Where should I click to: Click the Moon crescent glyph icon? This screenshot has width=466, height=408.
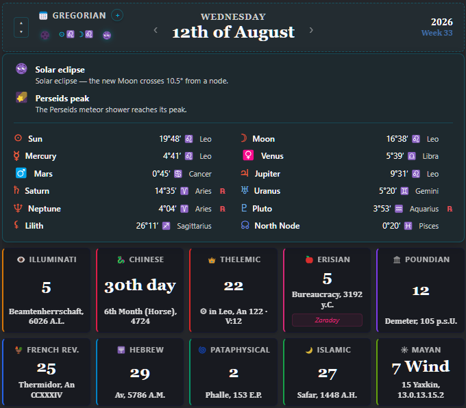[244, 138]
